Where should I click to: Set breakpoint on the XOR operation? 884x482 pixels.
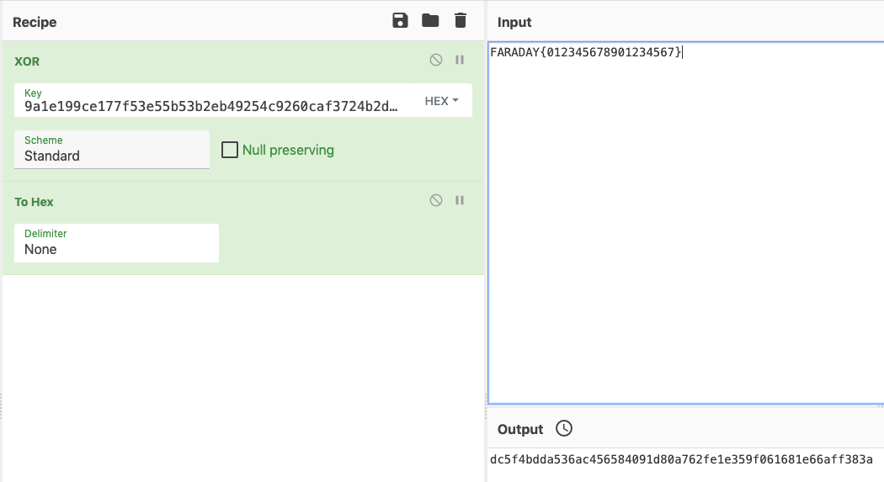point(460,60)
